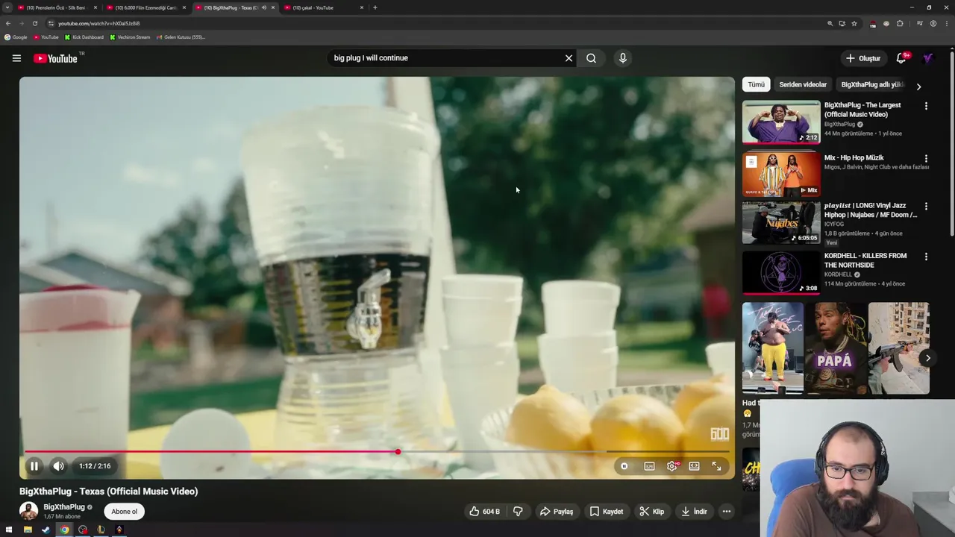The width and height of the screenshot is (955, 537).
Task: Open File Explorer from the taskbar
Action: [x=28, y=530]
